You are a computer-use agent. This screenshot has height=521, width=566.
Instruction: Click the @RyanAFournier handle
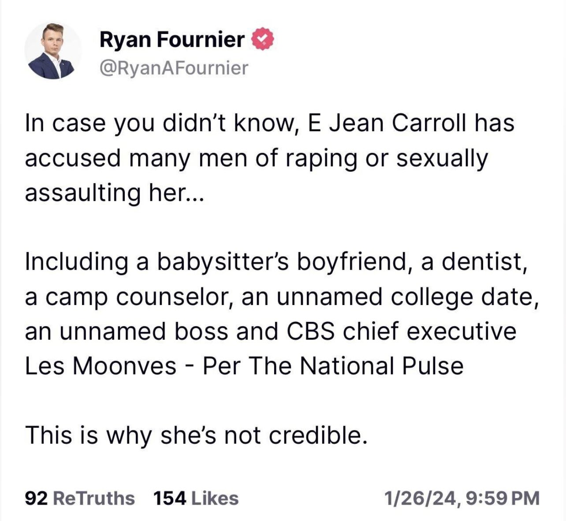[x=174, y=68]
